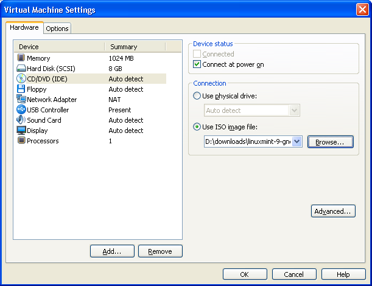Screen dimensions: 372x286
Task: Click the Display monitor icon
Action: (21, 130)
